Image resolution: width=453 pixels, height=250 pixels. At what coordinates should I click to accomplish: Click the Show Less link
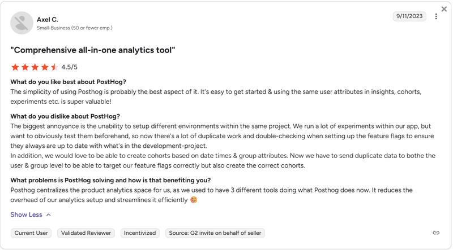click(26, 214)
